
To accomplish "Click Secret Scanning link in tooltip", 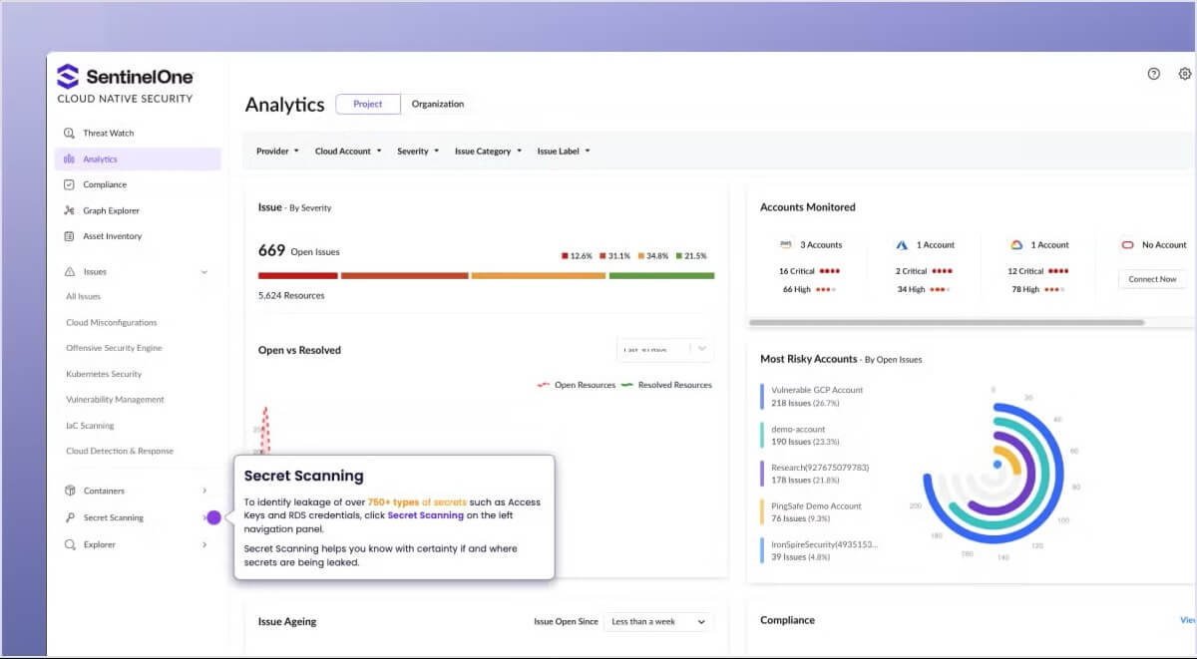I will (x=425, y=515).
